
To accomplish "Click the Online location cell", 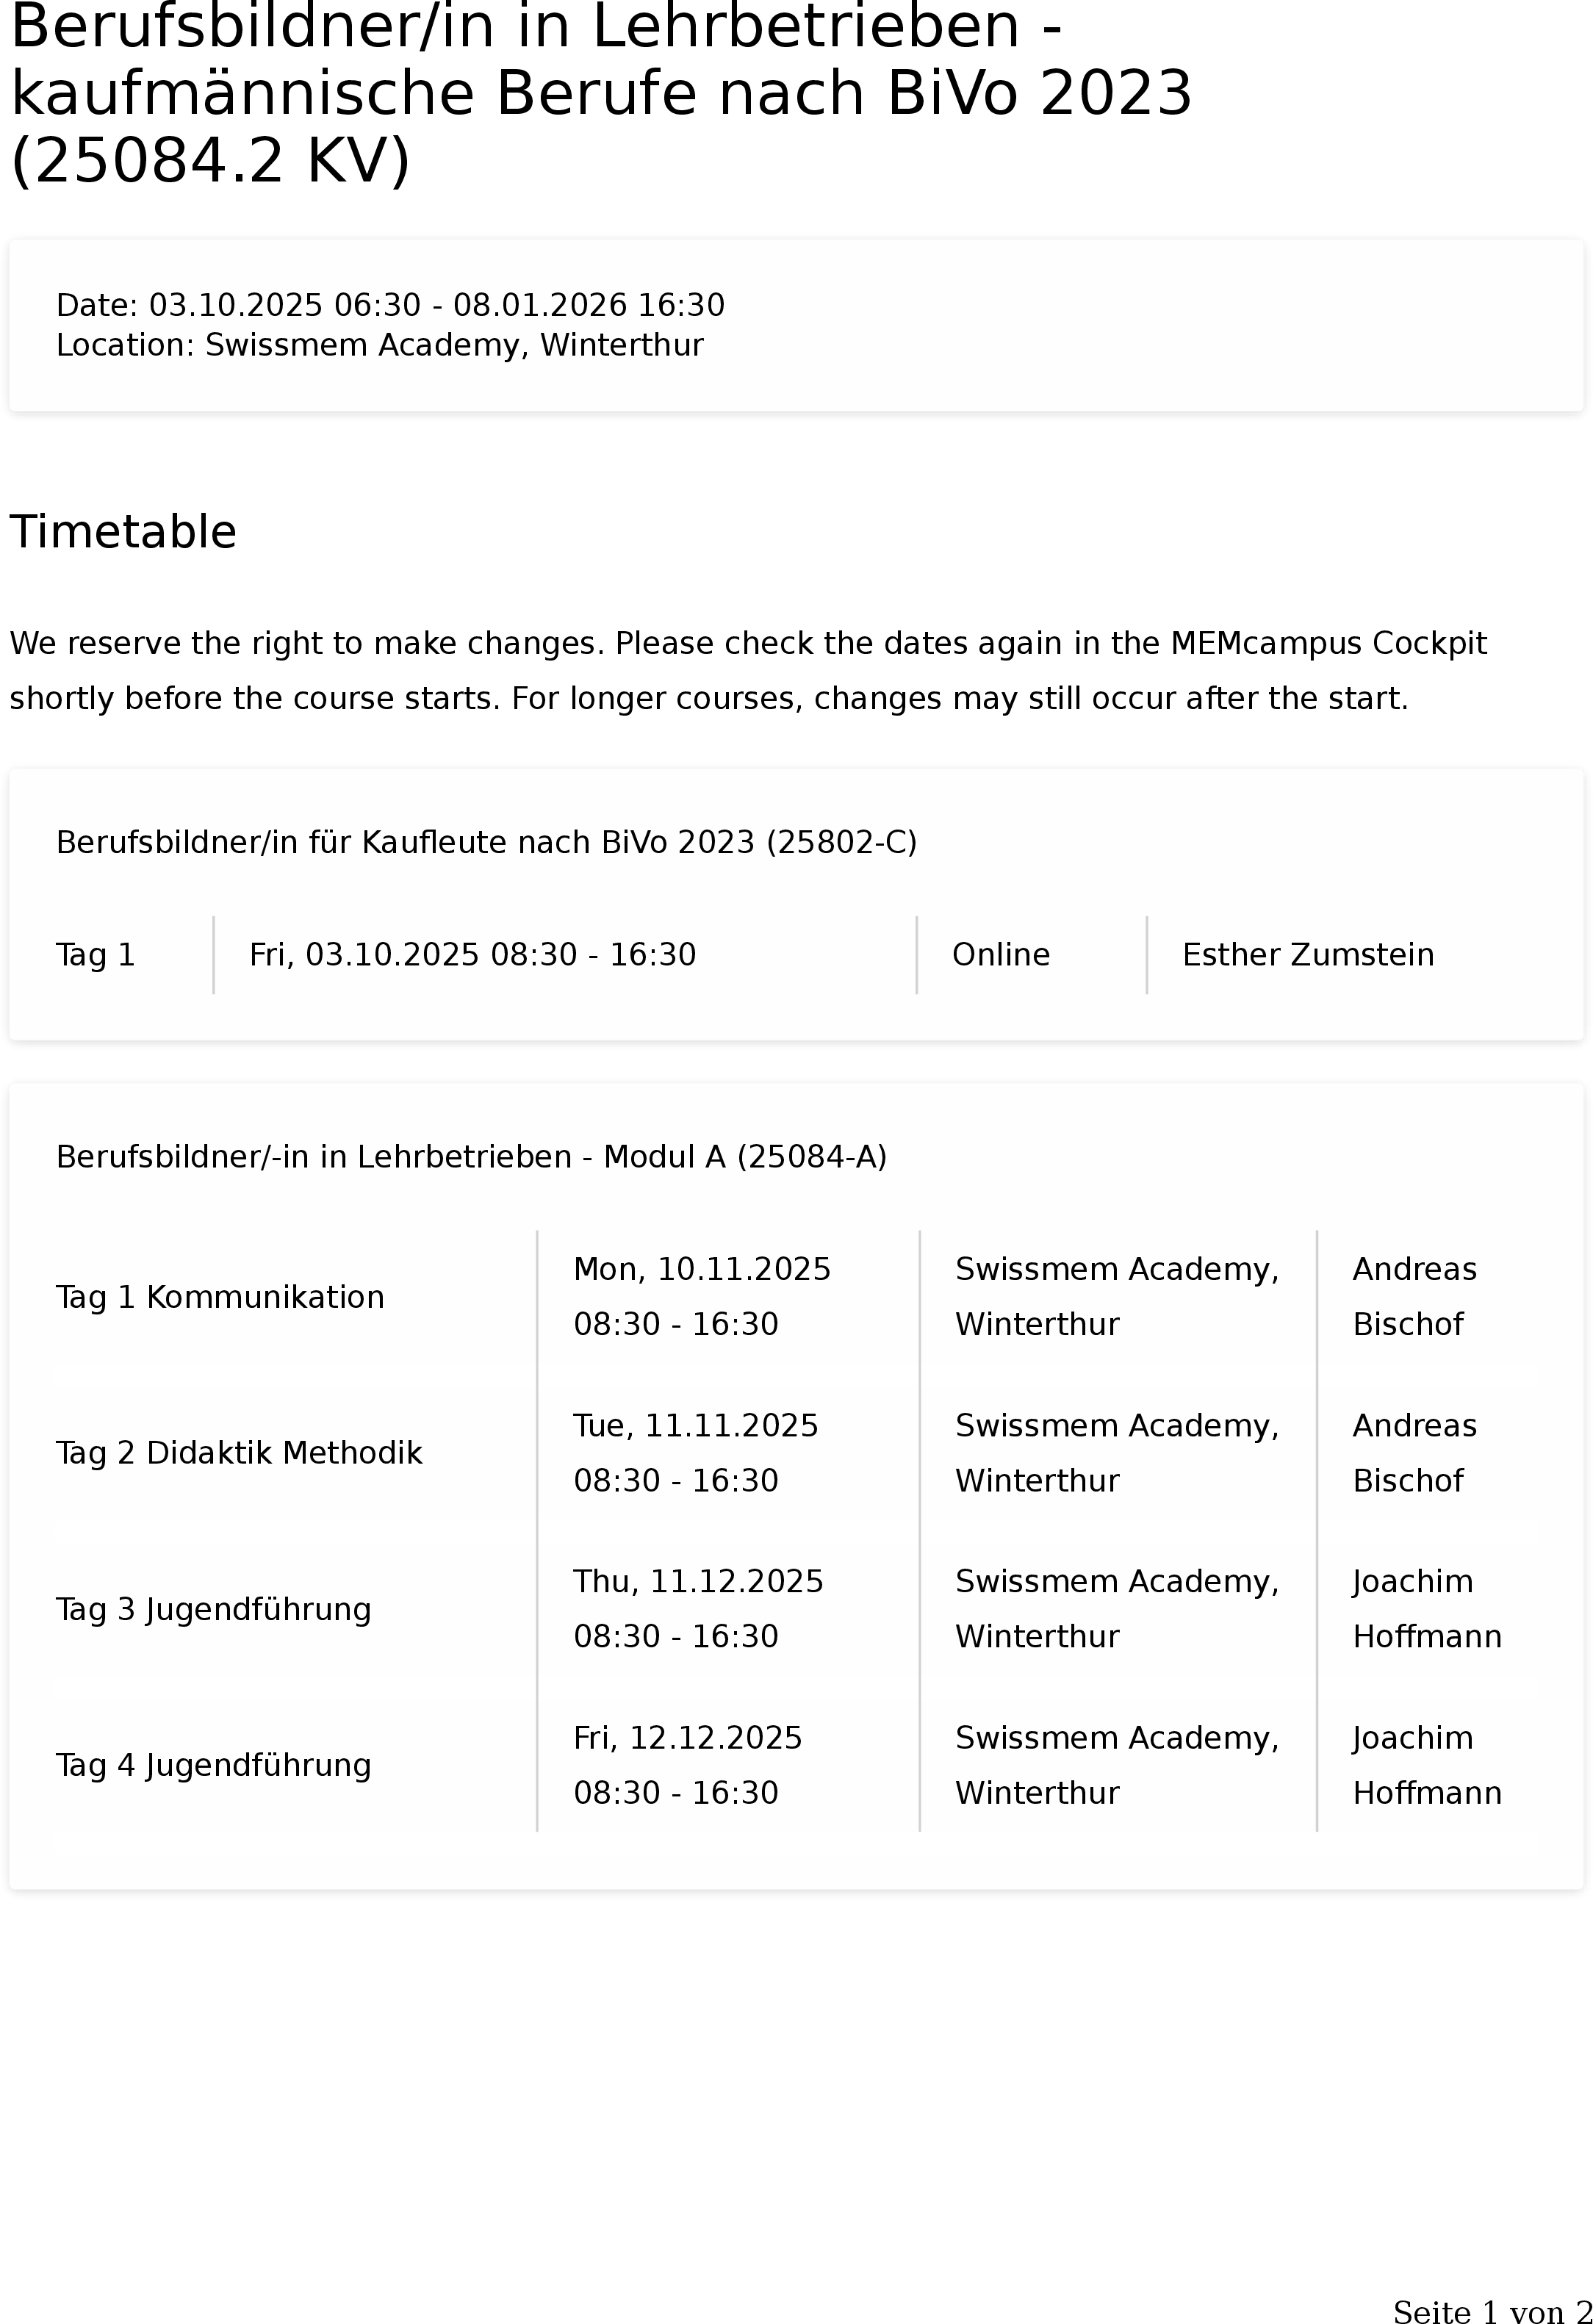I will pyautogui.click(x=1001, y=955).
